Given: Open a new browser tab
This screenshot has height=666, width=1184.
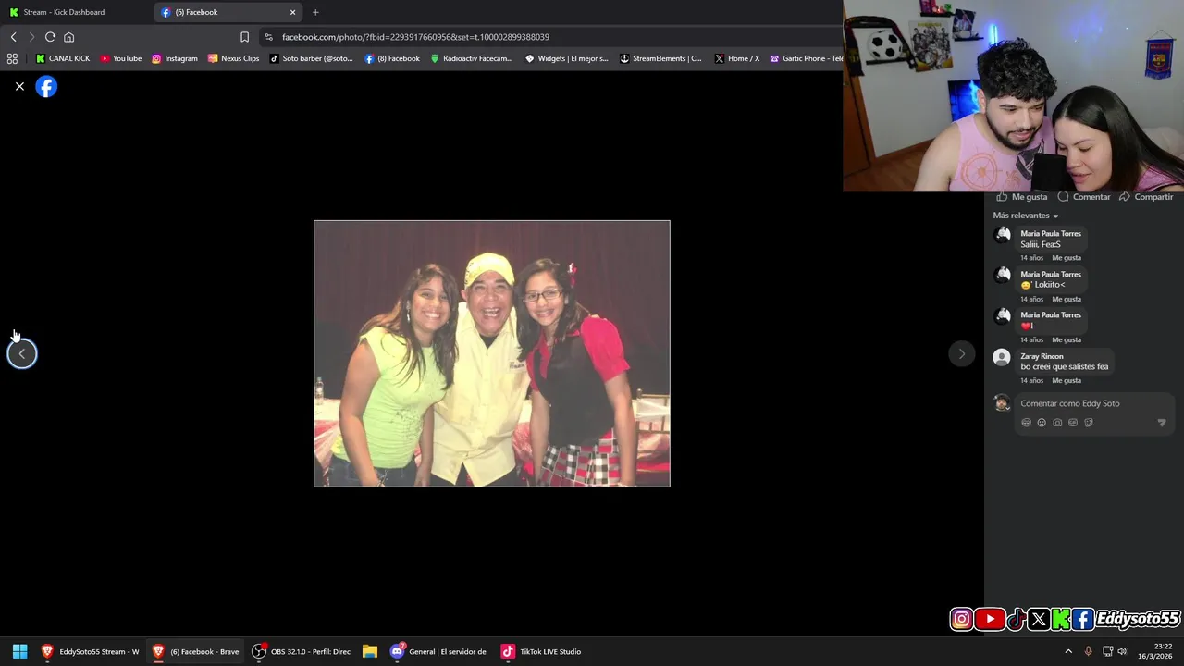Looking at the screenshot, I should click(315, 12).
